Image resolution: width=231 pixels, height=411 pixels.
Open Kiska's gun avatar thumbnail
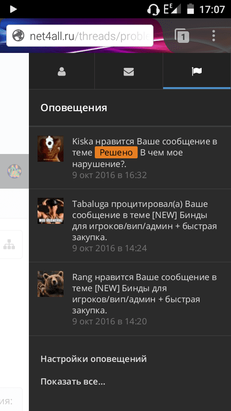coord(51,149)
